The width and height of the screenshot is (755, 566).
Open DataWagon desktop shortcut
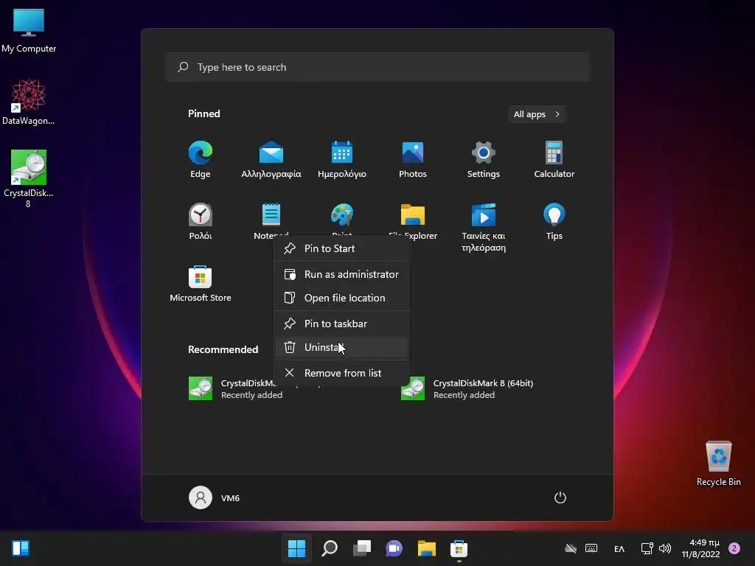coord(29,102)
